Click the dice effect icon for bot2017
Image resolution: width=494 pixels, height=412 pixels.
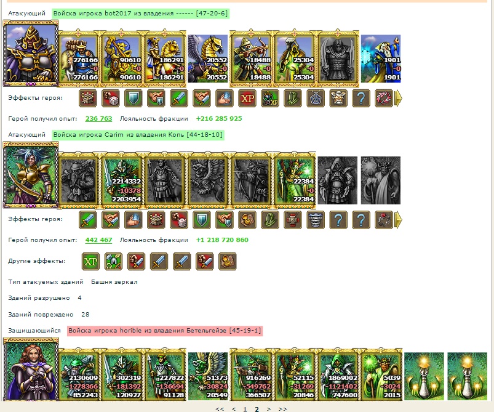111,99
